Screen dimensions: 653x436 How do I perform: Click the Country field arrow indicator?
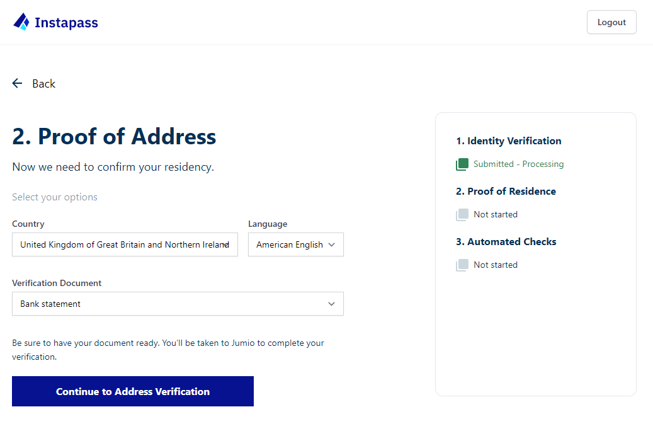(225, 244)
